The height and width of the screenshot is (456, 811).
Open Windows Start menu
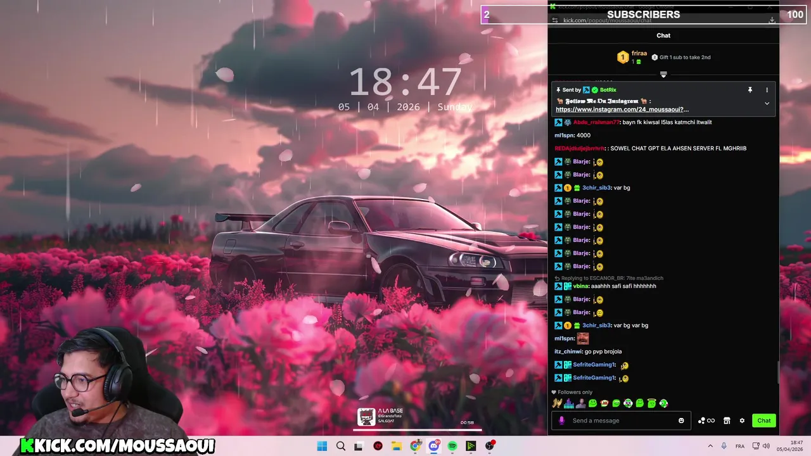point(322,446)
